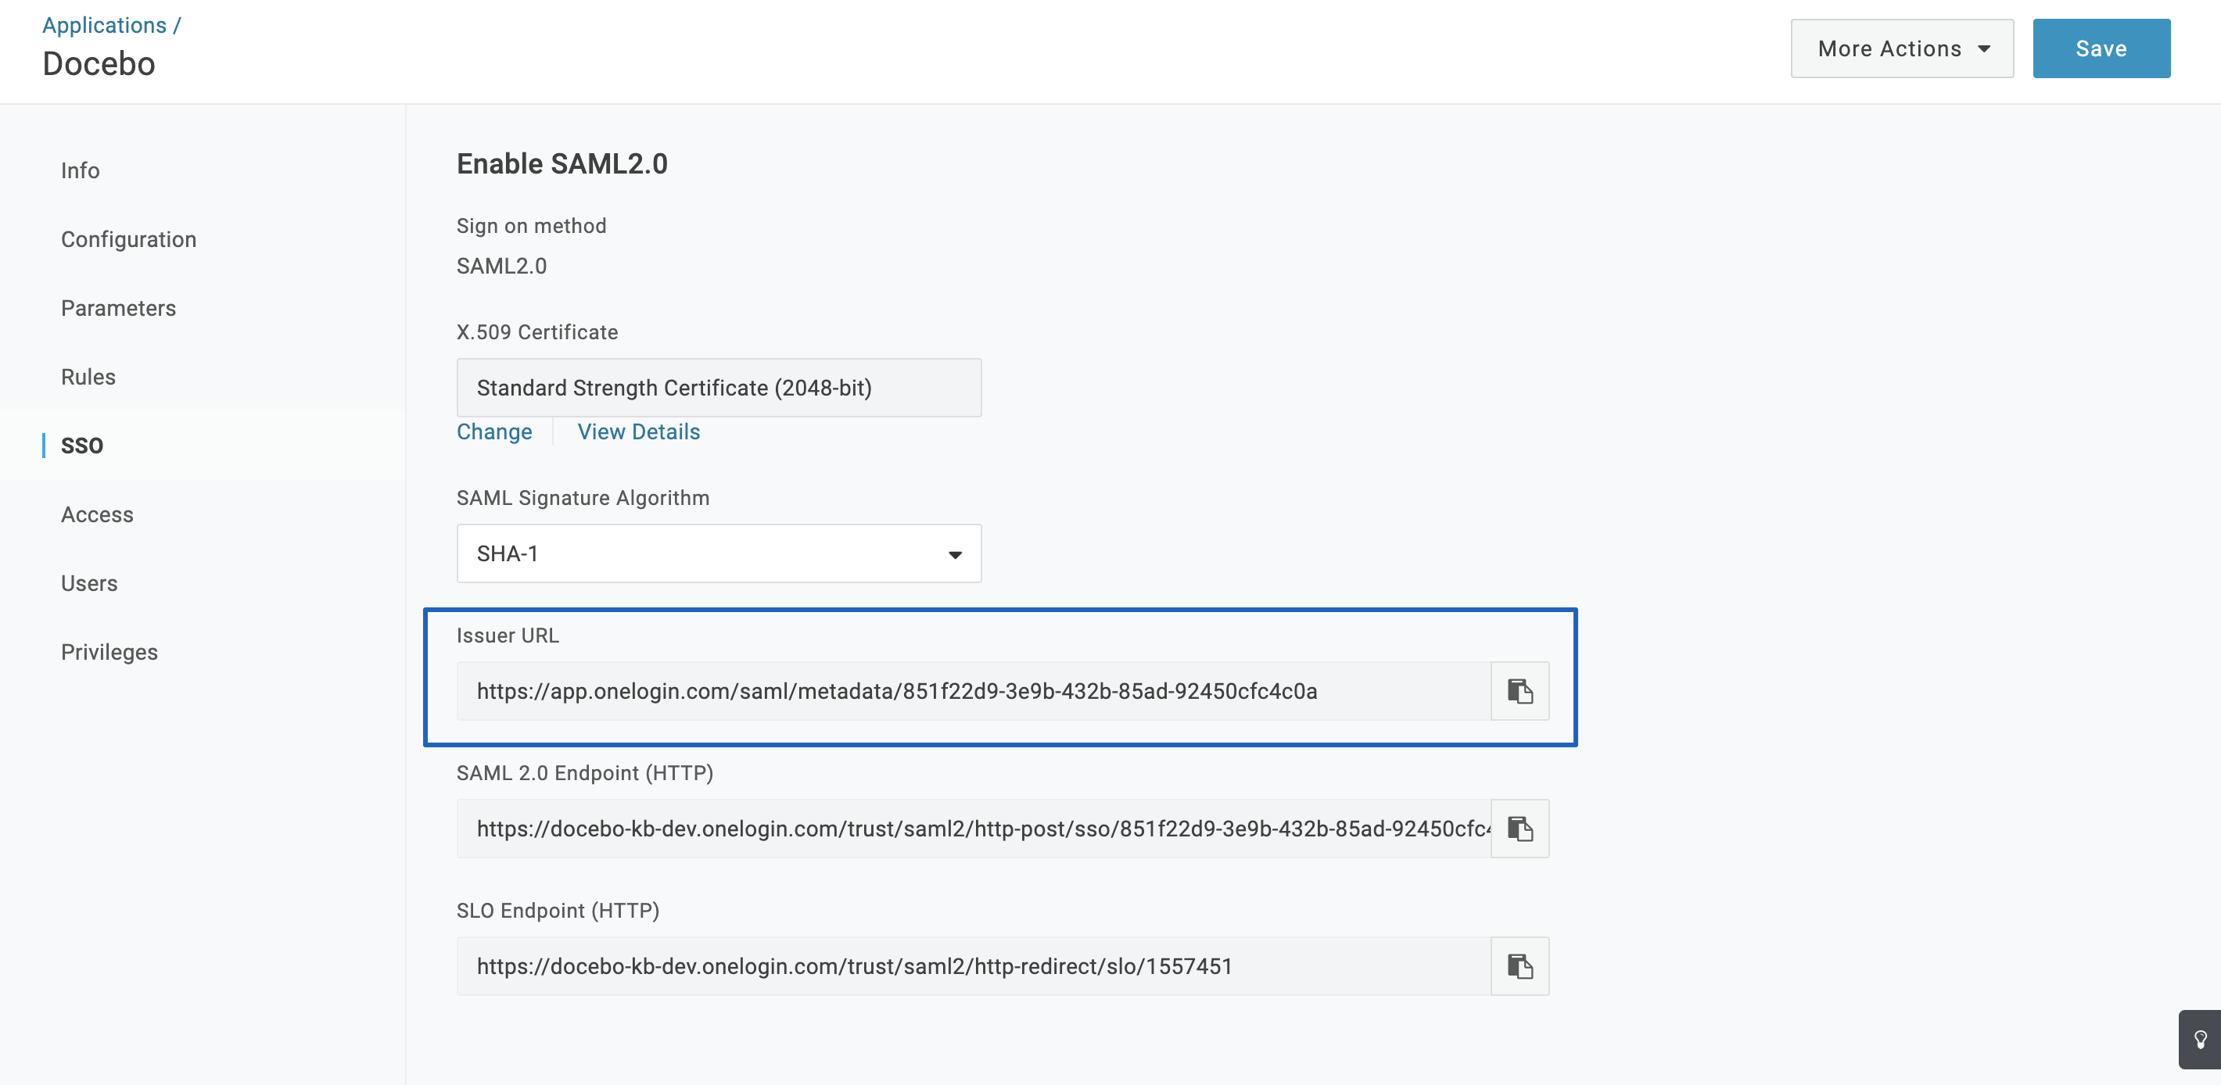The width and height of the screenshot is (2221, 1085).
Task: Click the SAML 2.0 Endpoint field
Action: [x=974, y=829]
